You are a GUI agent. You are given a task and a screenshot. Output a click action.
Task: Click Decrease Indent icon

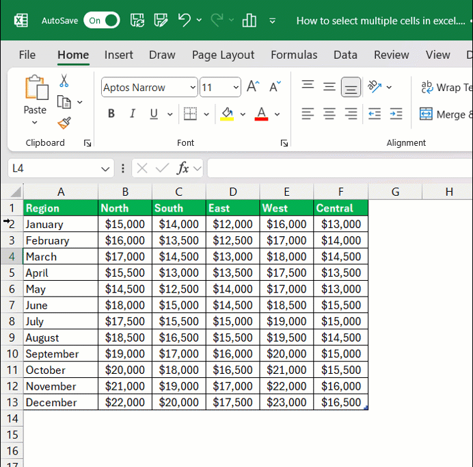(x=375, y=114)
